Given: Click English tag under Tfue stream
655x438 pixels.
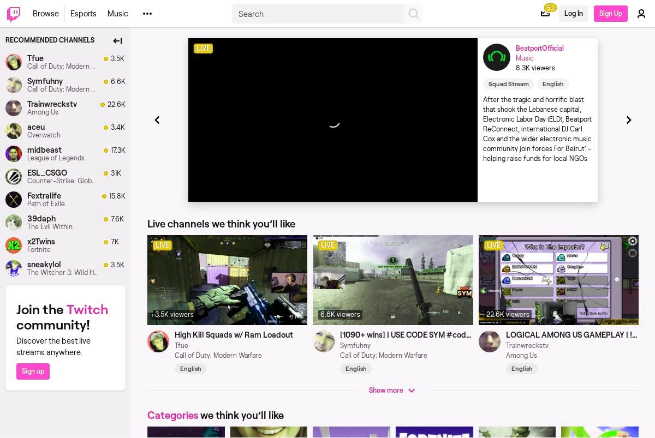Looking at the screenshot, I should pyautogui.click(x=190, y=369).
